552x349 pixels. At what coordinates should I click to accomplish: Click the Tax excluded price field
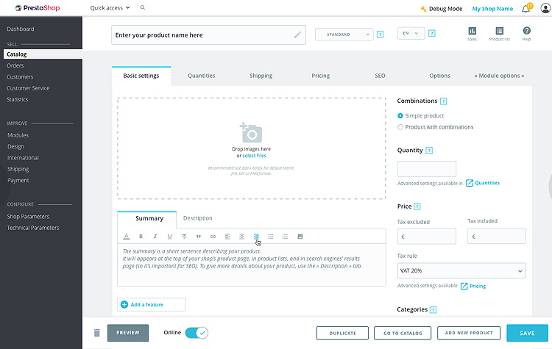[x=426, y=237]
